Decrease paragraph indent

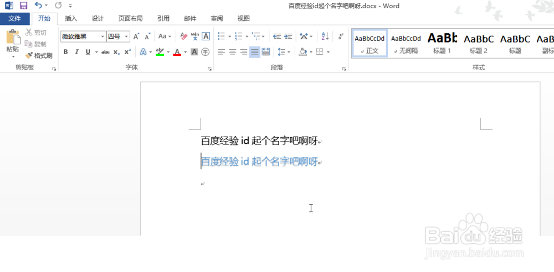[x=277, y=36]
